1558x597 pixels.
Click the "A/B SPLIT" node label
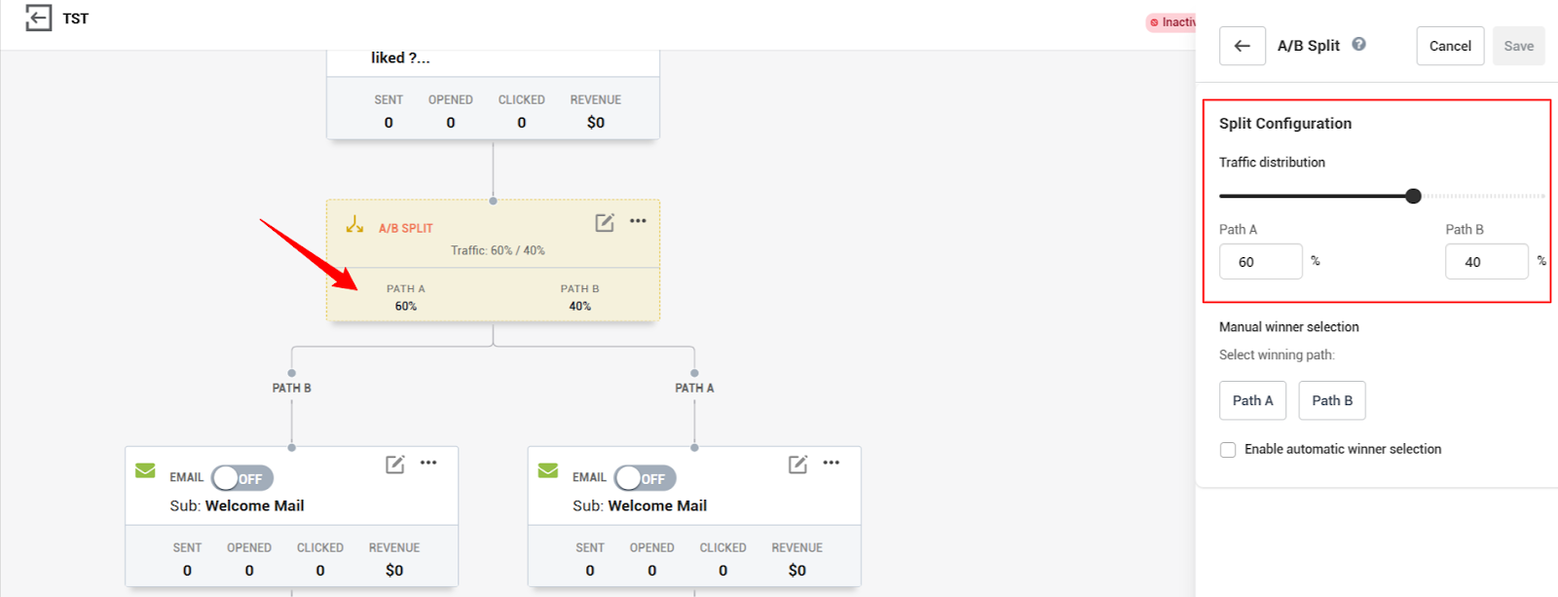pos(406,228)
